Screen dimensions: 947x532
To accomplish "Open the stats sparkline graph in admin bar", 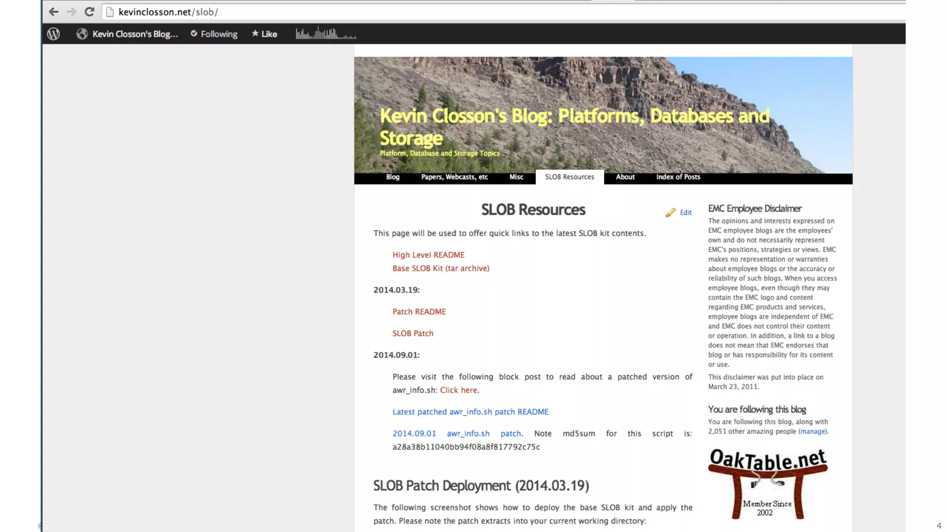I will pyautogui.click(x=326, y=34).
